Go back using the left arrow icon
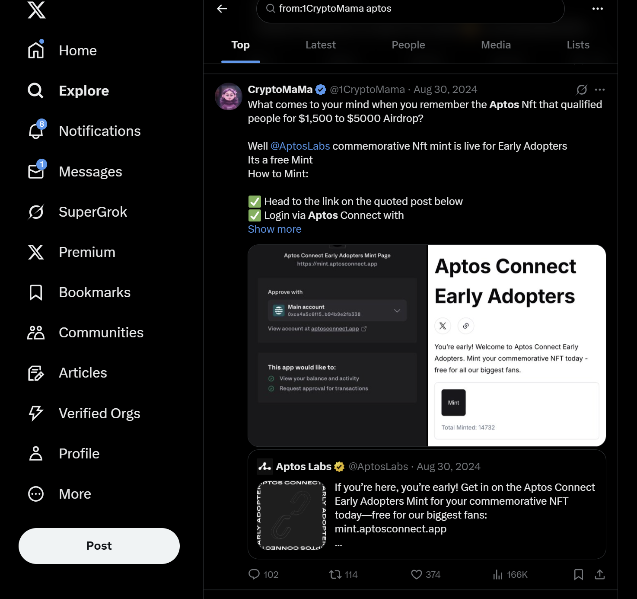Viewport: 637px width, 599px height. (x=222, y=9)
